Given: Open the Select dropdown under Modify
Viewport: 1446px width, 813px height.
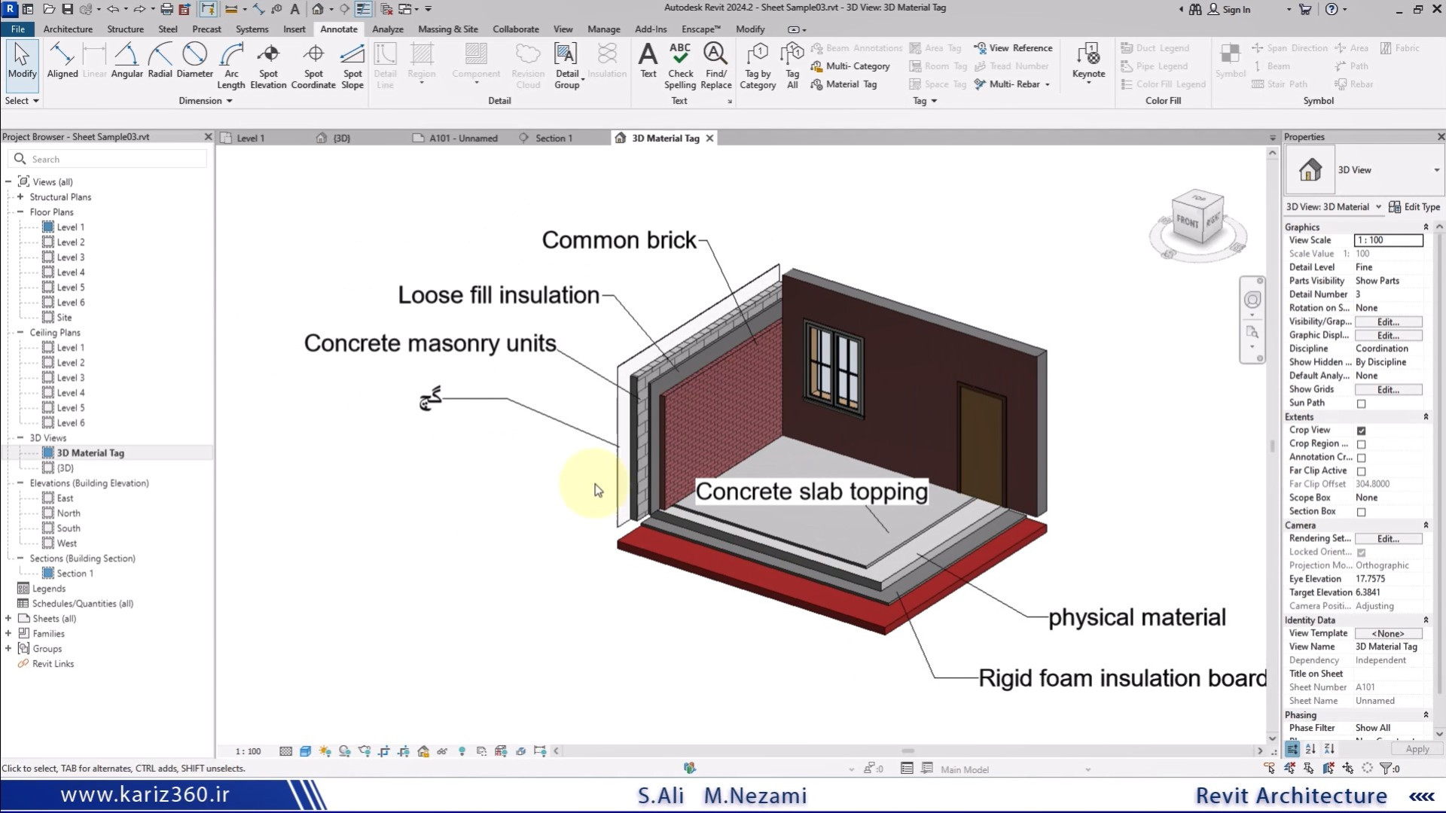Looking at the screenshot, I should click(x=22, y=101).
